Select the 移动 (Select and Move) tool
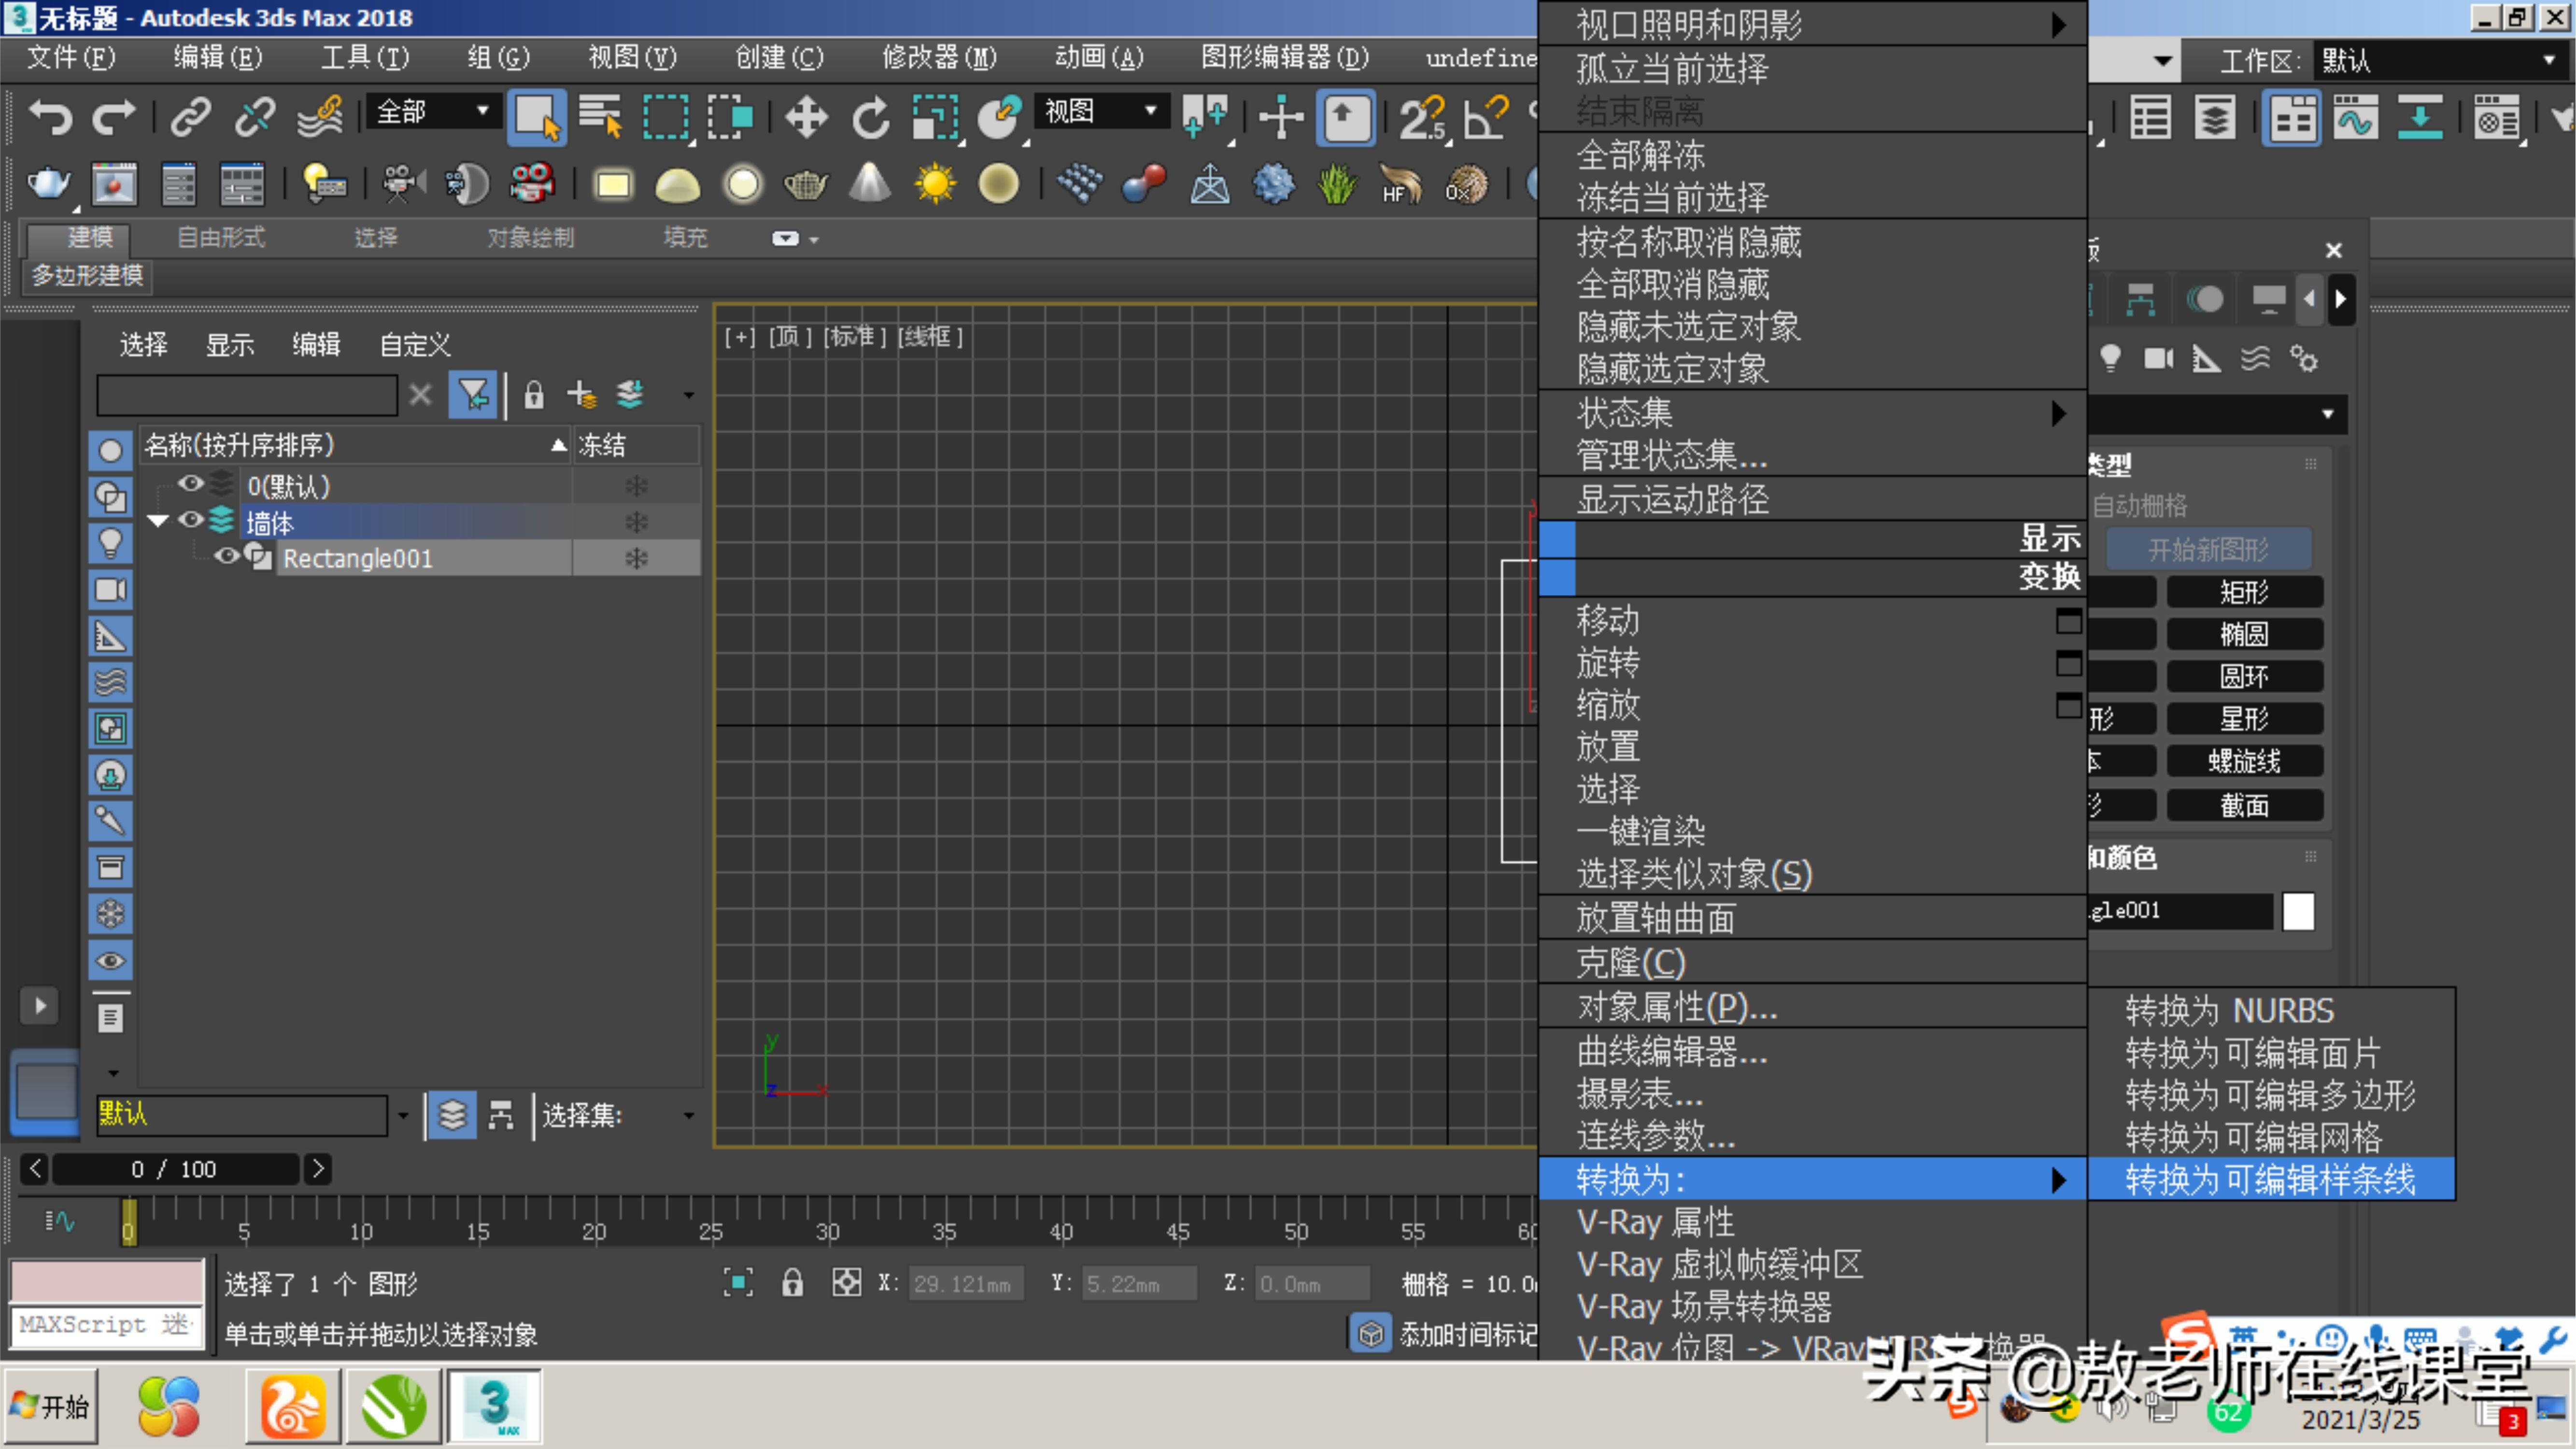The image size is (2576, 1449). pyautogui.click(x=806, y=117)
